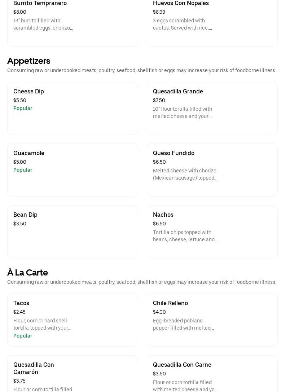The image size is (290, 392).
Task: Pick Nachos from the Appetizers section
Action: click(212, 232)
